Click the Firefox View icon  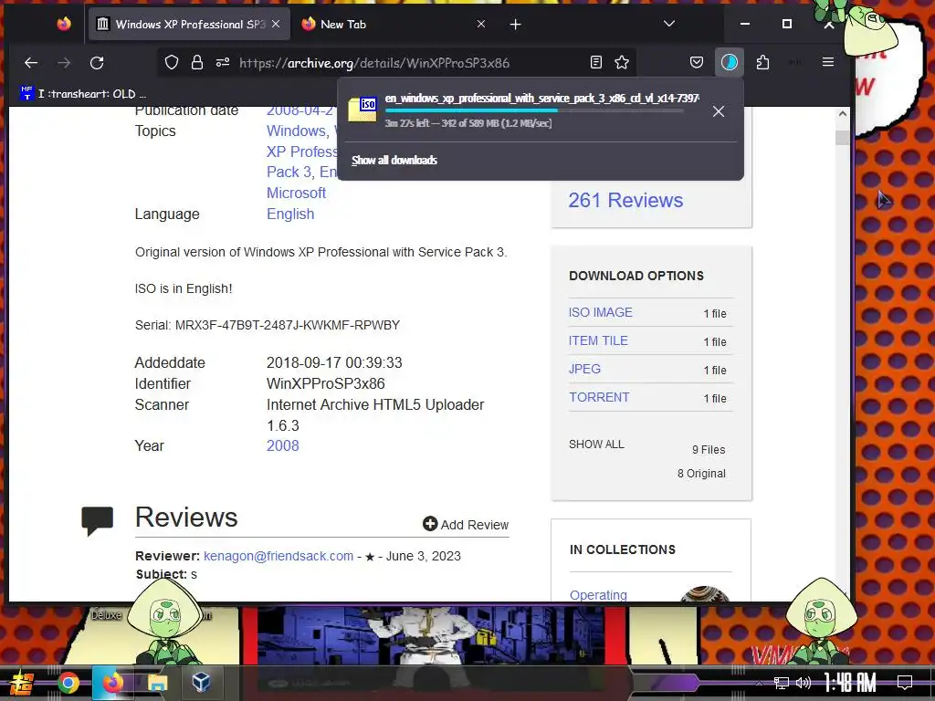tap(64, 24)
